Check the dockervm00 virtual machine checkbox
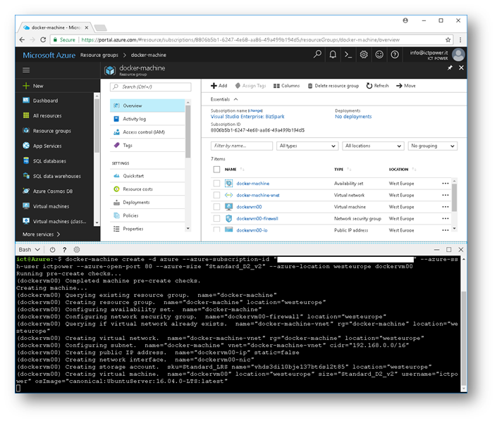 point(216,207)
